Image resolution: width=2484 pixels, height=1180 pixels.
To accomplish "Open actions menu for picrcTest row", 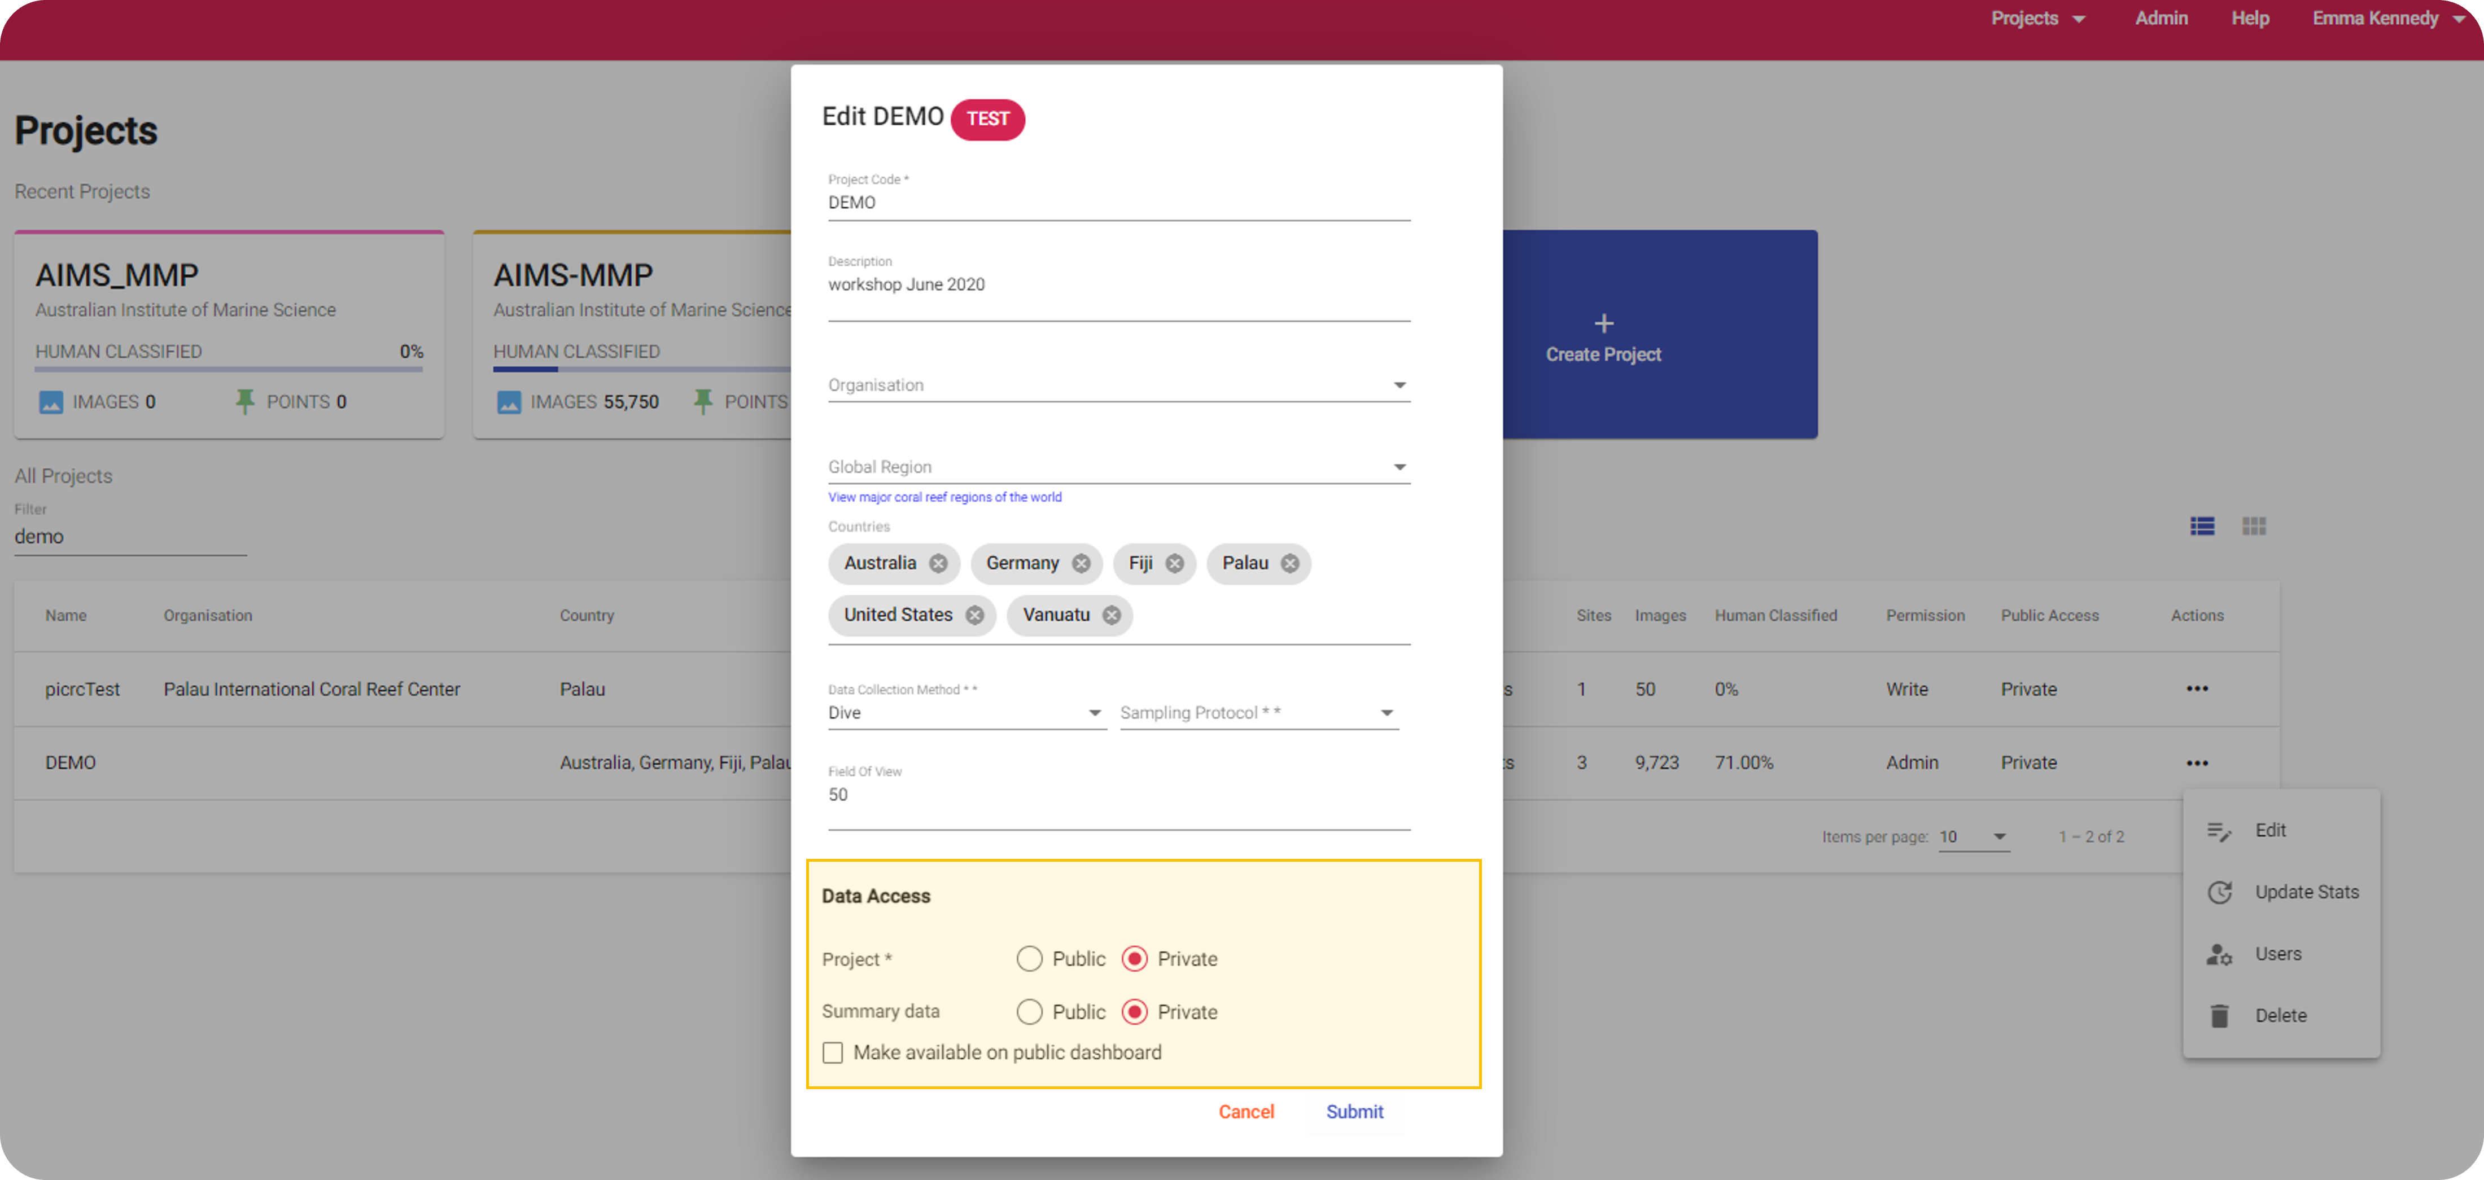I will (x=2197, y=688).
